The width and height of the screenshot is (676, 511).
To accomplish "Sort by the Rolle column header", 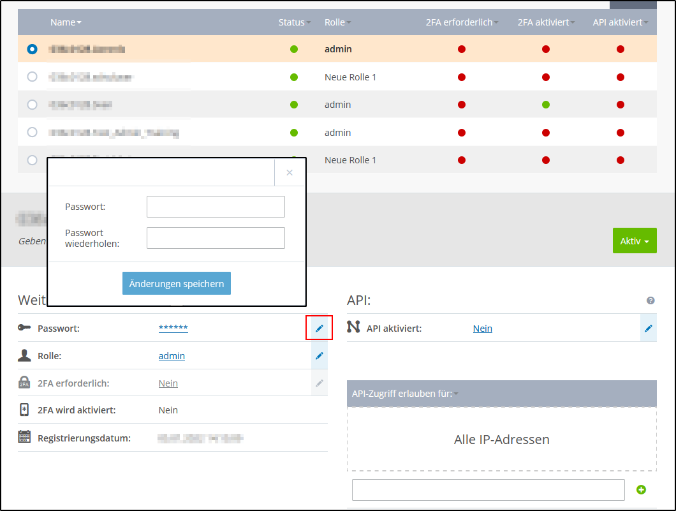I will tap(337, 22).
